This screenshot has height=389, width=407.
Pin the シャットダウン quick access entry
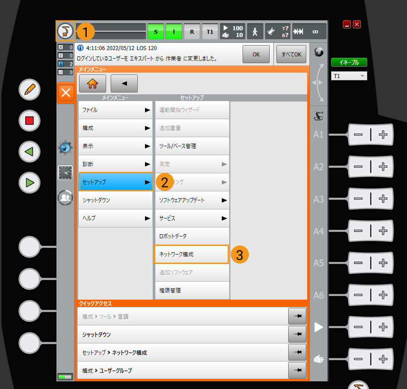click(297, 334)
